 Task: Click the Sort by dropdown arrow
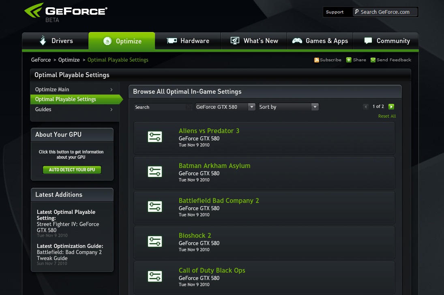[x=315, y=107]
